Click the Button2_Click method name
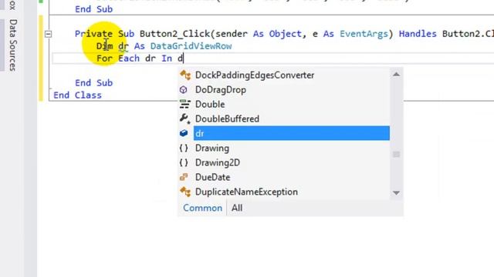The height and width of the screenshot is (277, 494). tap(175, 34)
